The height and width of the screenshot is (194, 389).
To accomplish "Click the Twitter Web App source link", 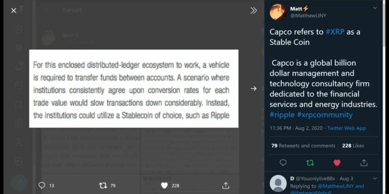I will coord(346,128).
